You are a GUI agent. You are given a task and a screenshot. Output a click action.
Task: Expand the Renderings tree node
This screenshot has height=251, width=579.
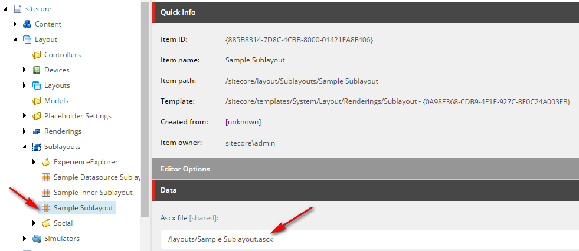coord(25,131)
